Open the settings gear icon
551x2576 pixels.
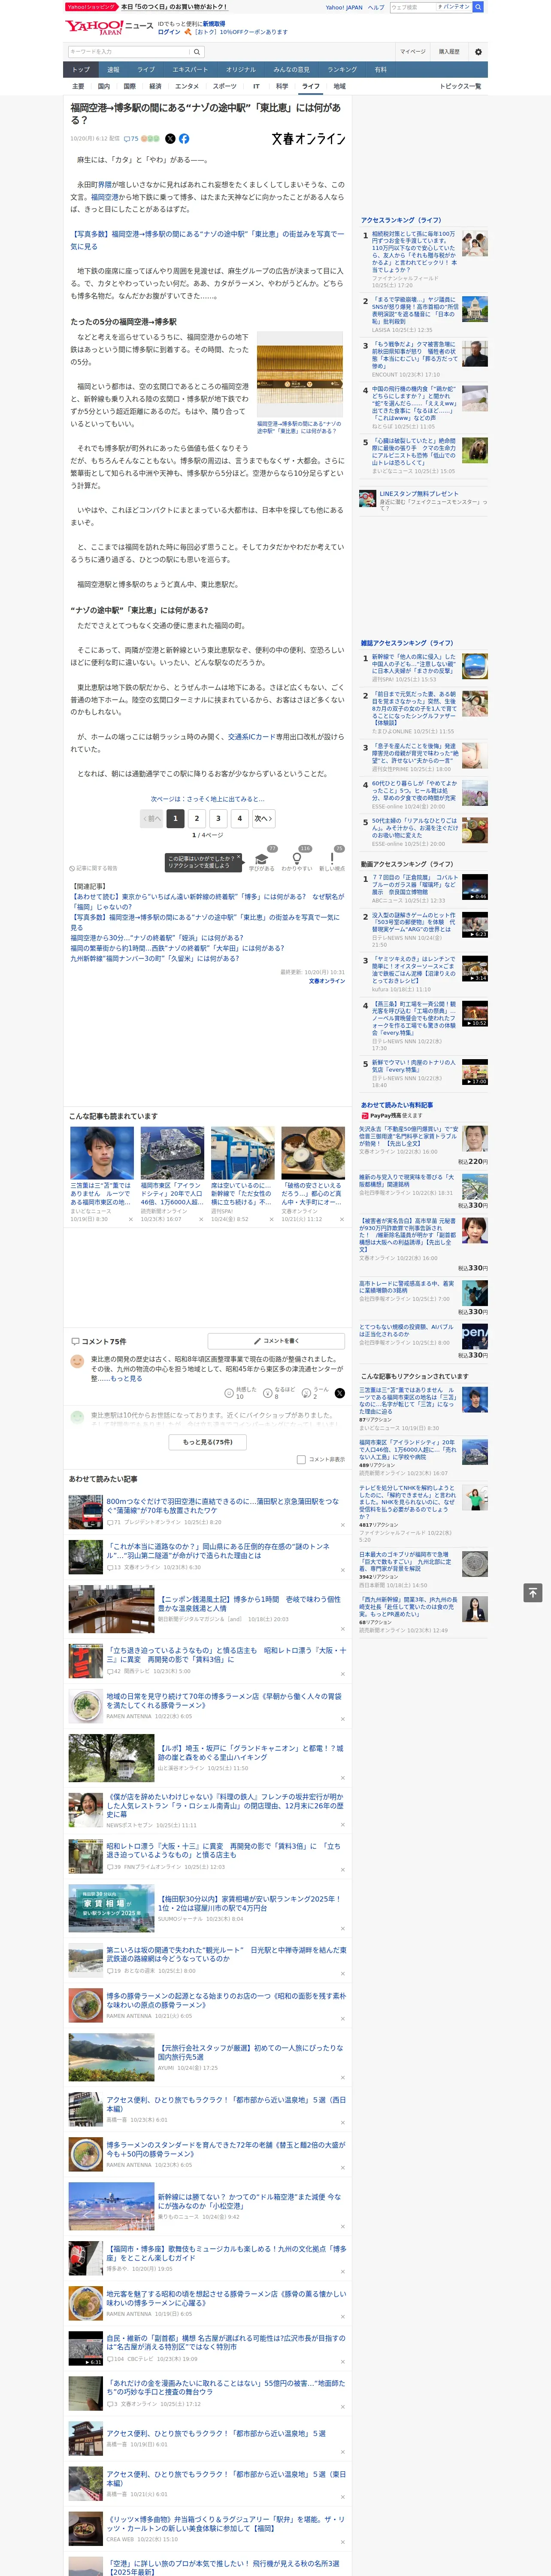click(x=478, y=52)
